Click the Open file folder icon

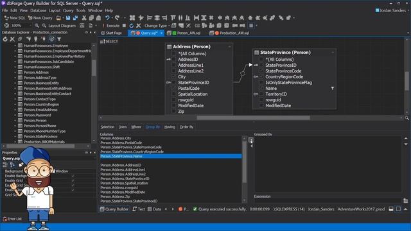click(58, 18)
